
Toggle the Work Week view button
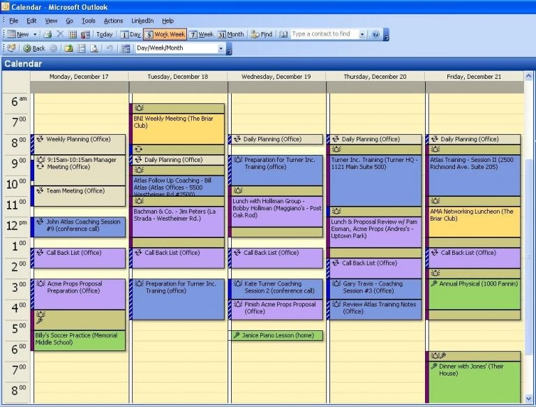point(165,34)
